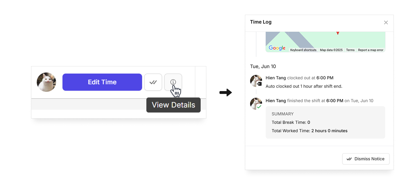Click the black arrow between the panels
The image size is (412, 185).
[226, 93]
